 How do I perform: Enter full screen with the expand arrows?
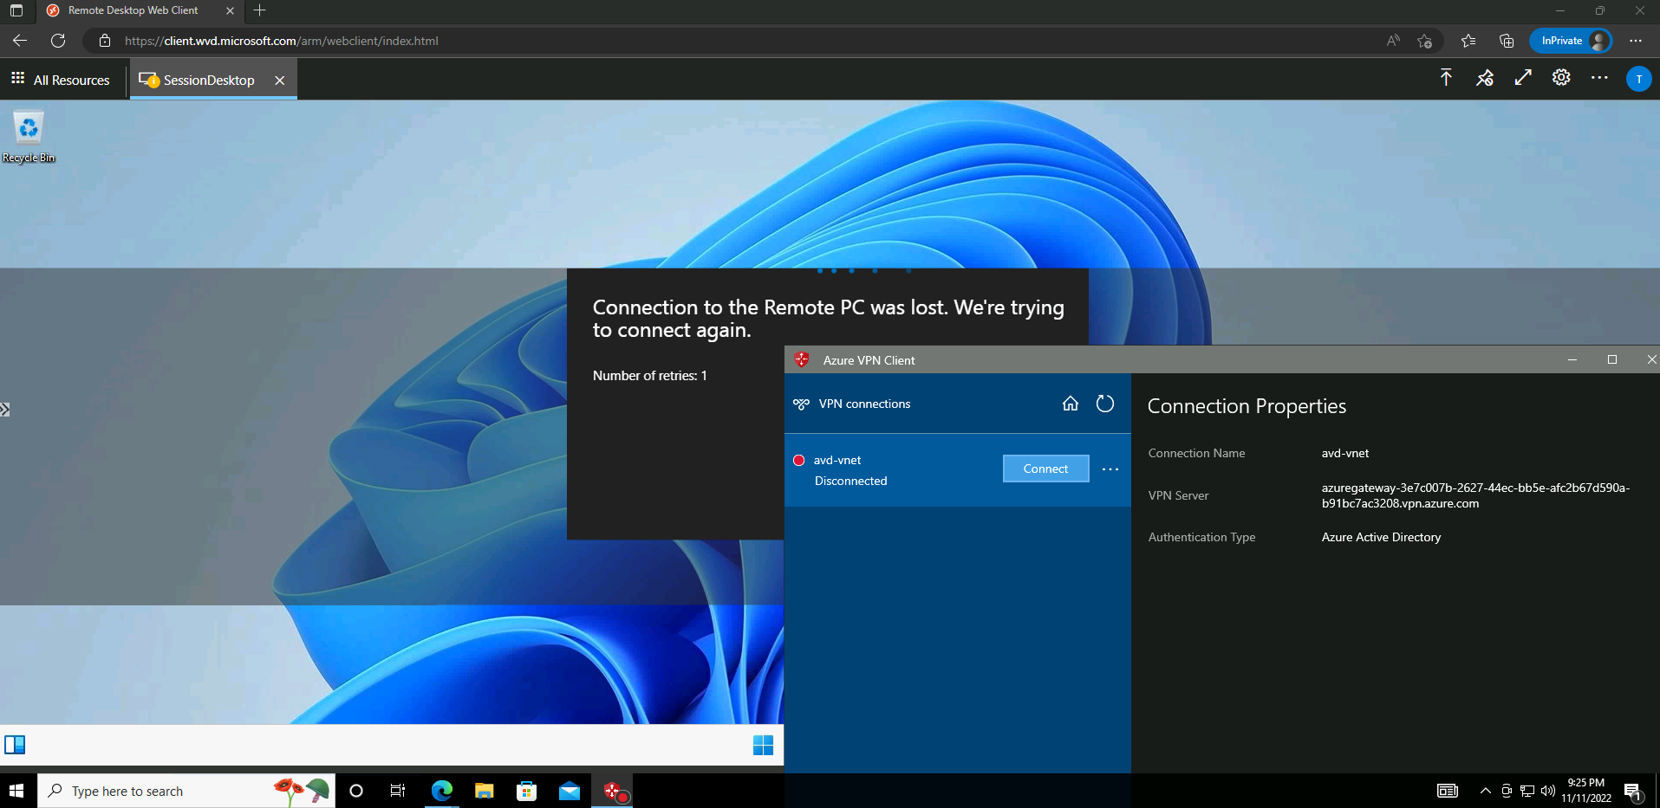(x=1523, y=78)
